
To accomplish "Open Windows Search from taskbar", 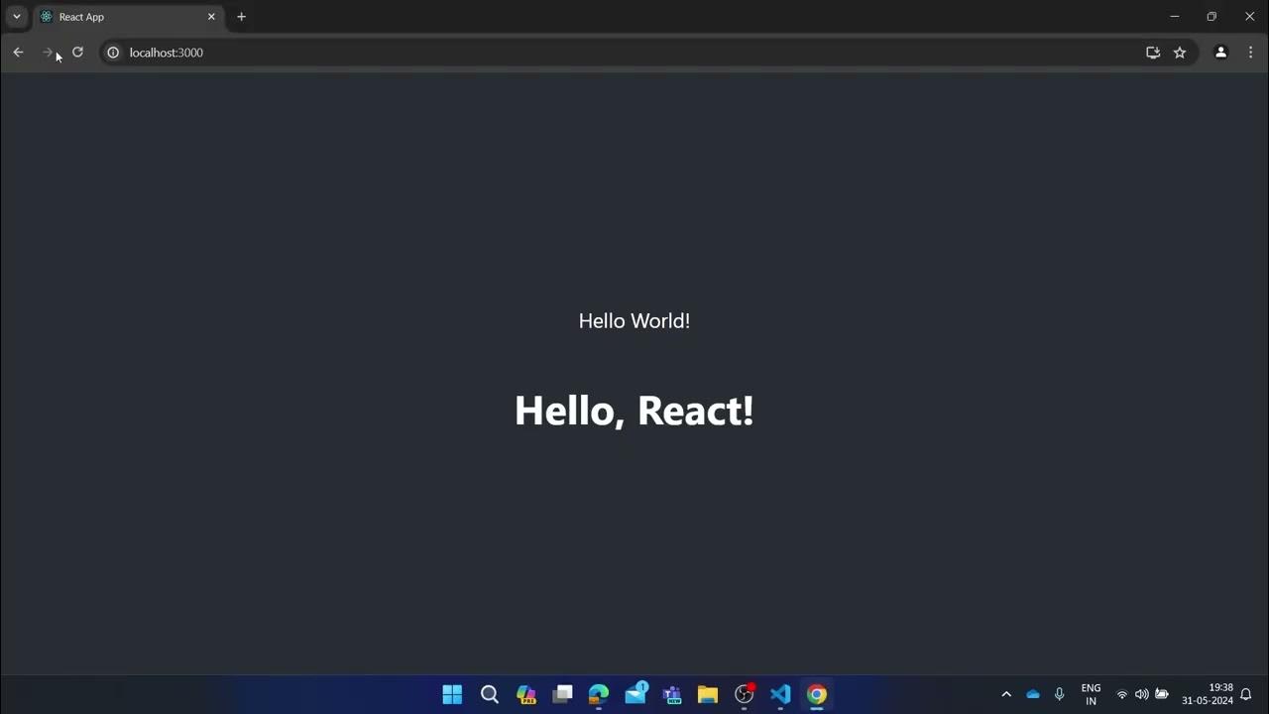I will (x=490, y=694).
